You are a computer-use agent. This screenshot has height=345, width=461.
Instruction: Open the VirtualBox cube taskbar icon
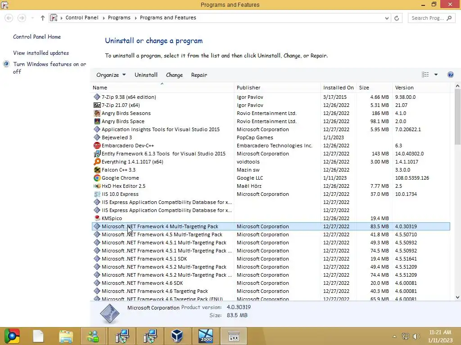pos(177,336)
